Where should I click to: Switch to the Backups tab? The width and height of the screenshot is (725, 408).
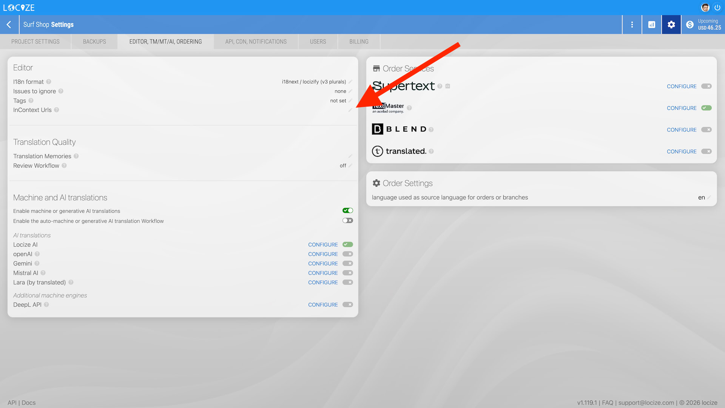94,42
